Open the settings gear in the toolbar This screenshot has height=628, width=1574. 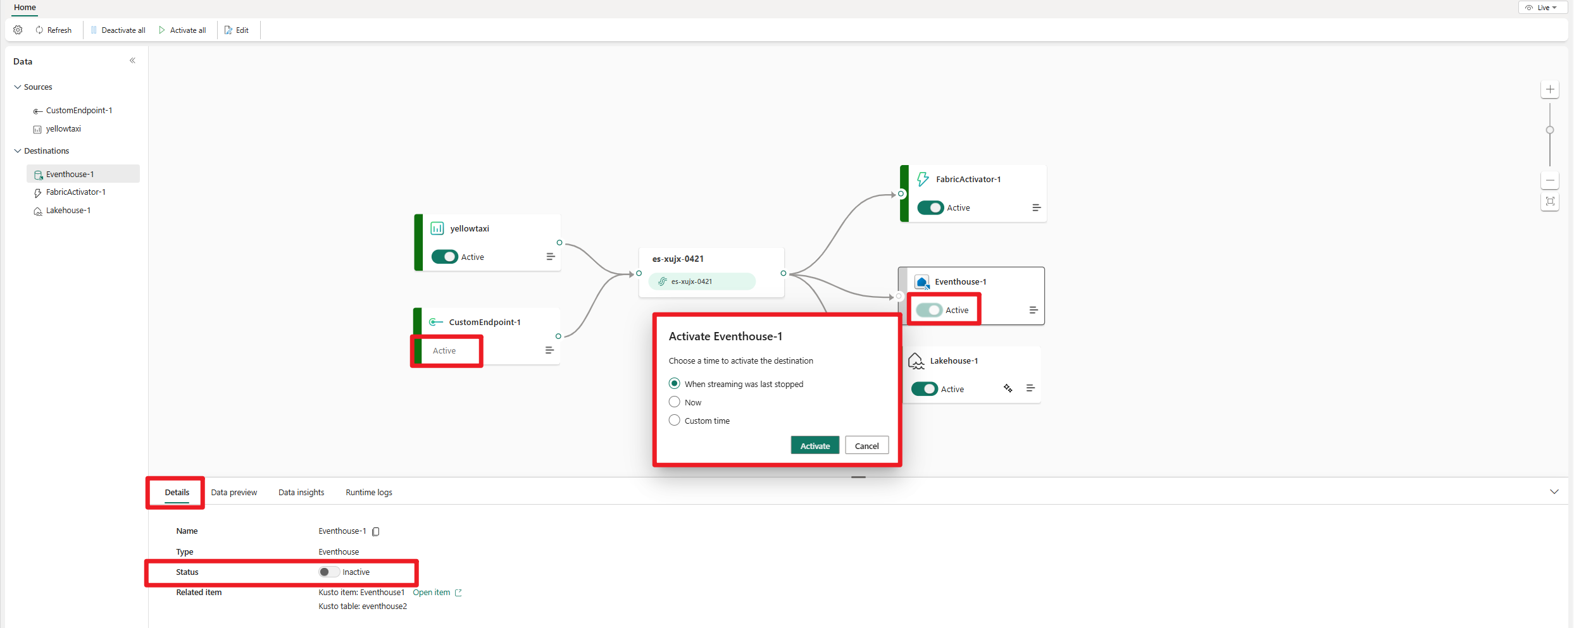point(18,30)
